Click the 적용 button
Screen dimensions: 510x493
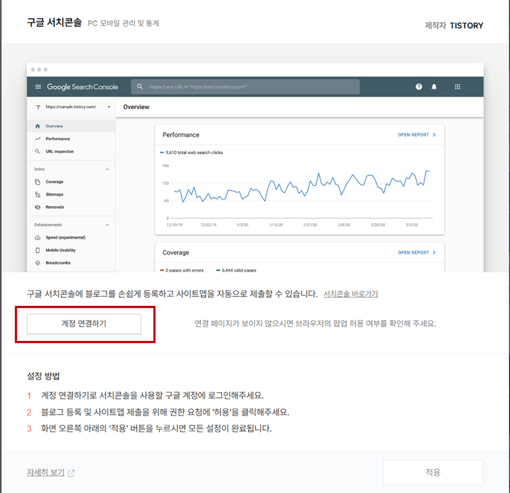point(433,472)
